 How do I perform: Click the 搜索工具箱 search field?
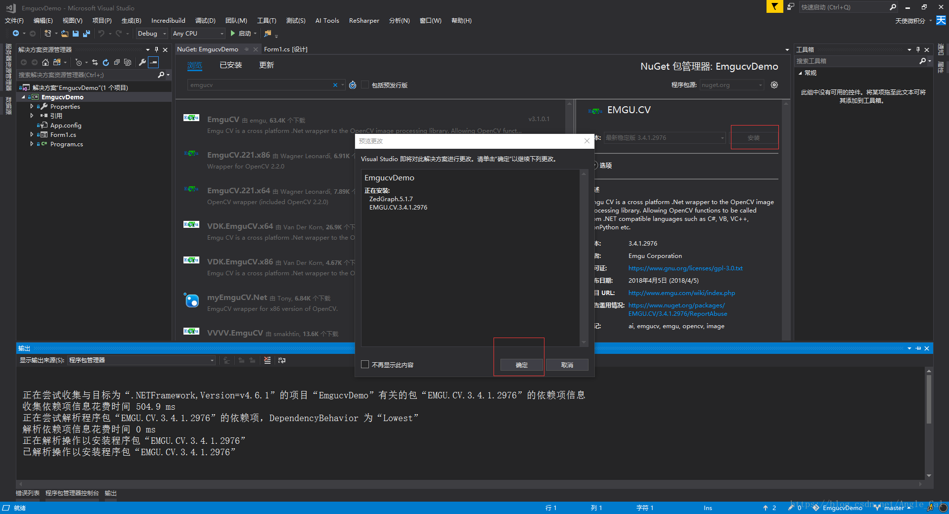pos(856,61)
